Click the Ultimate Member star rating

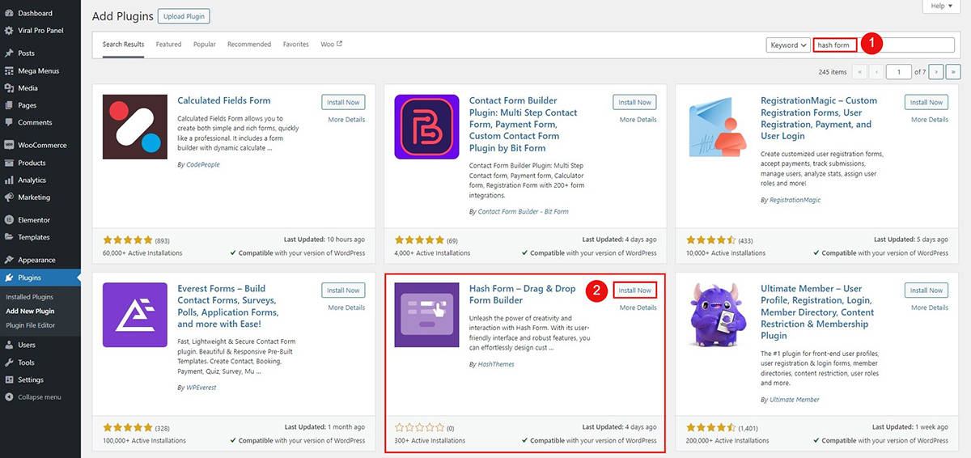point(711,428)
